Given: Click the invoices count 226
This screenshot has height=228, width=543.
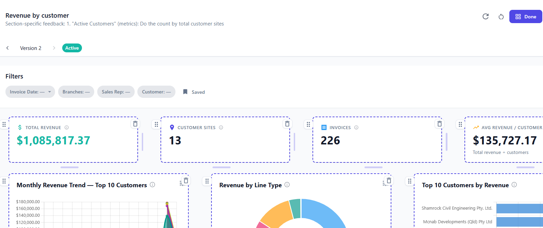Looking at the screenshot, I should click(330, 140).
